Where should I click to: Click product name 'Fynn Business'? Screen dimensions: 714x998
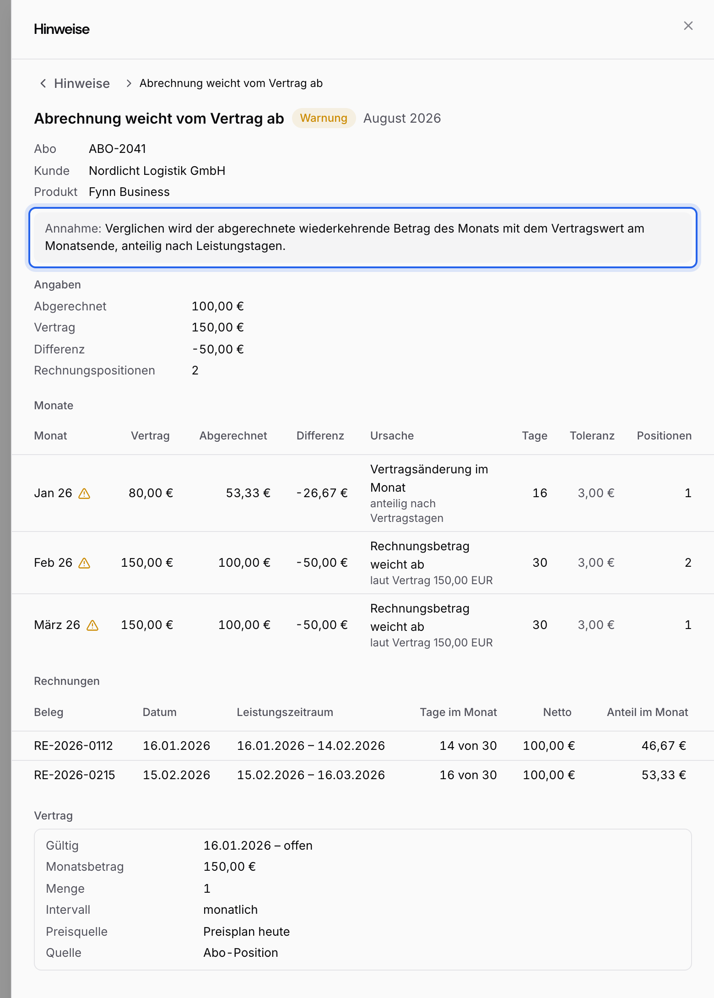pos(129,192)
